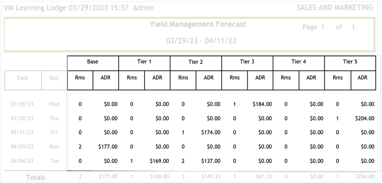Click the SALES AND MARKETING heading
Image resolution: width=382 pixels, height=183 pixels.
335,8
